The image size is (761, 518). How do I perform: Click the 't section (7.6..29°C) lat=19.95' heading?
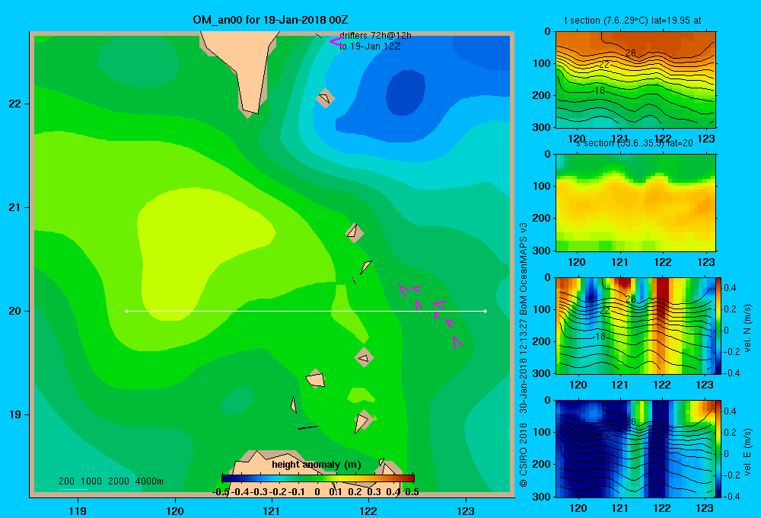click(632, 21)
